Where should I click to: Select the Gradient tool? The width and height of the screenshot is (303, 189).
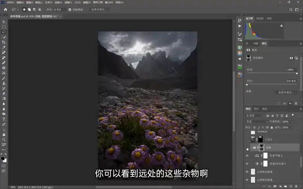click(x=4, y=98)
